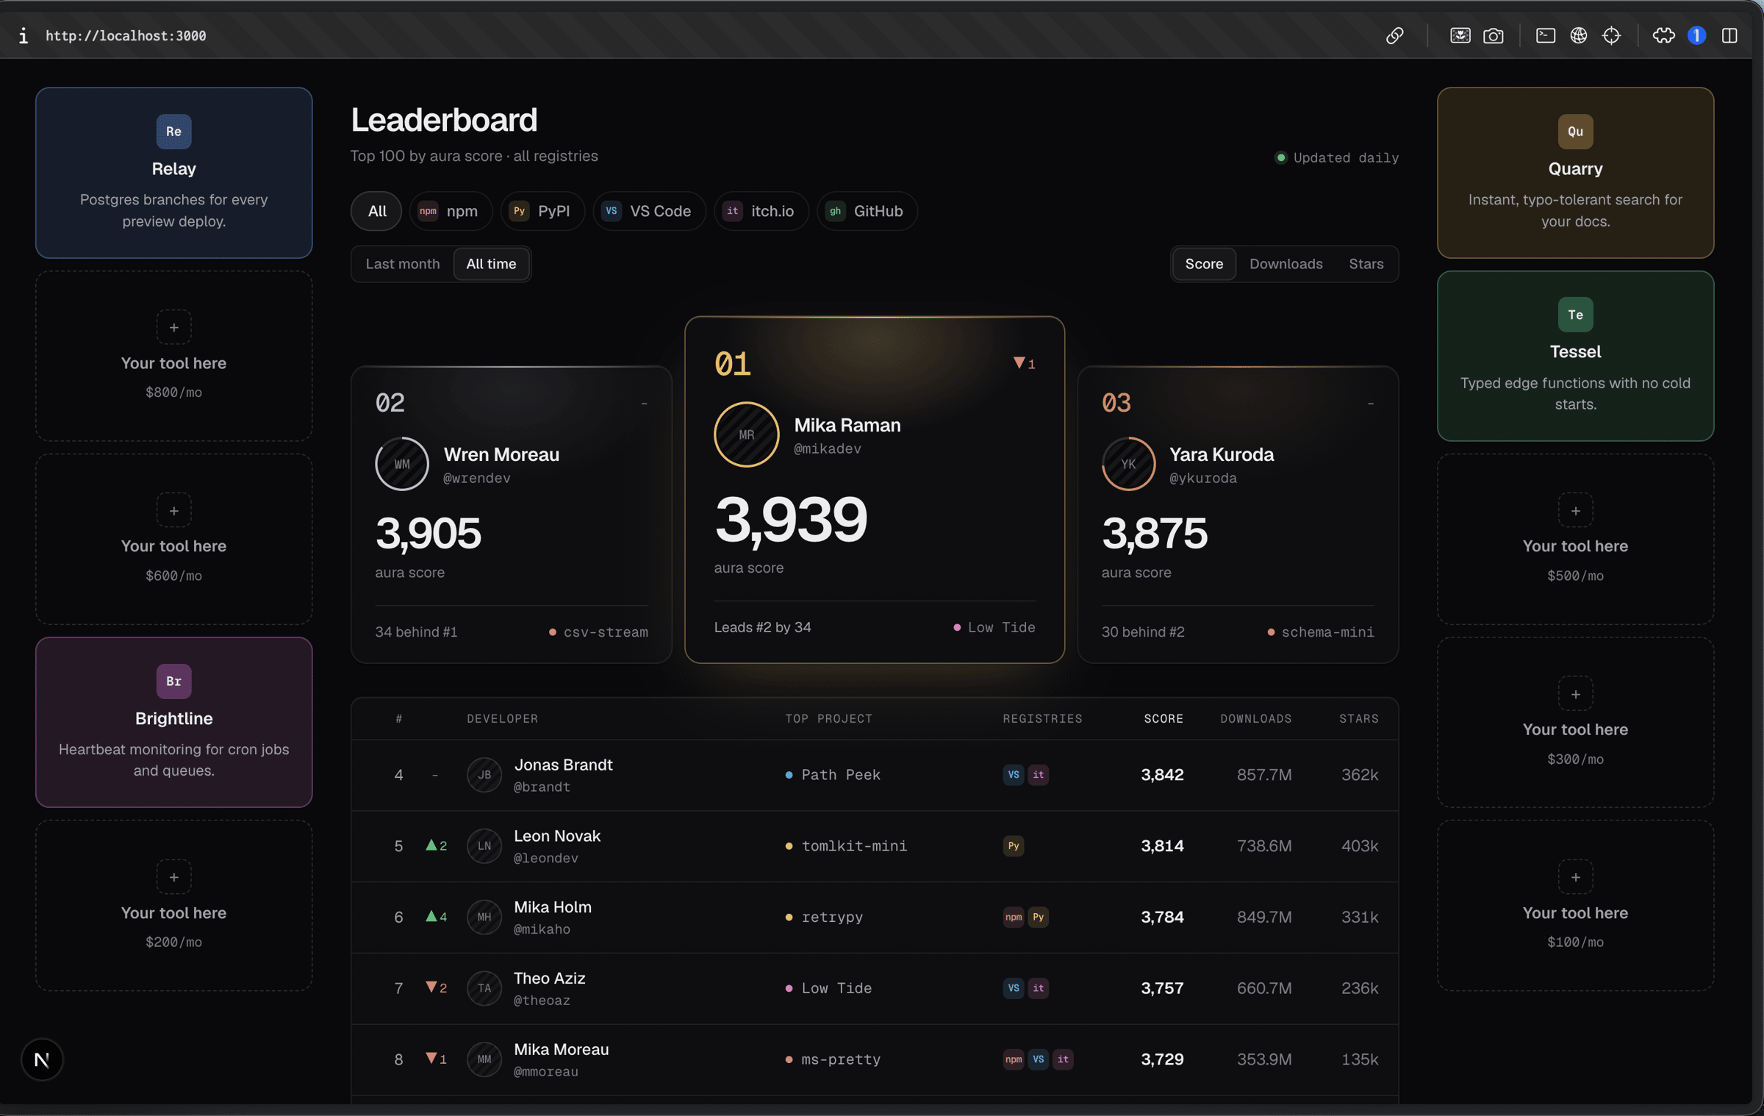Switch time range to Last month

click(x=403, y=264)
